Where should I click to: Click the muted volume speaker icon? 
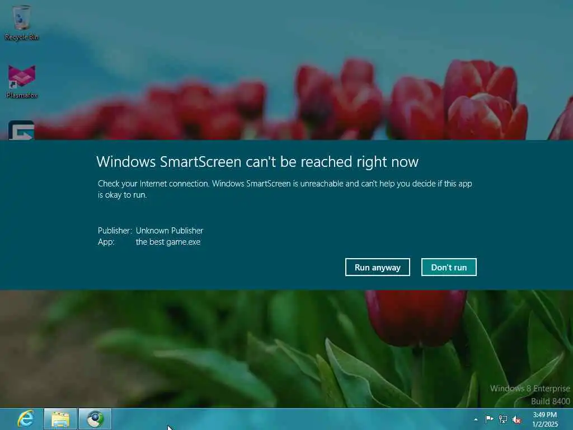point(516,420)
